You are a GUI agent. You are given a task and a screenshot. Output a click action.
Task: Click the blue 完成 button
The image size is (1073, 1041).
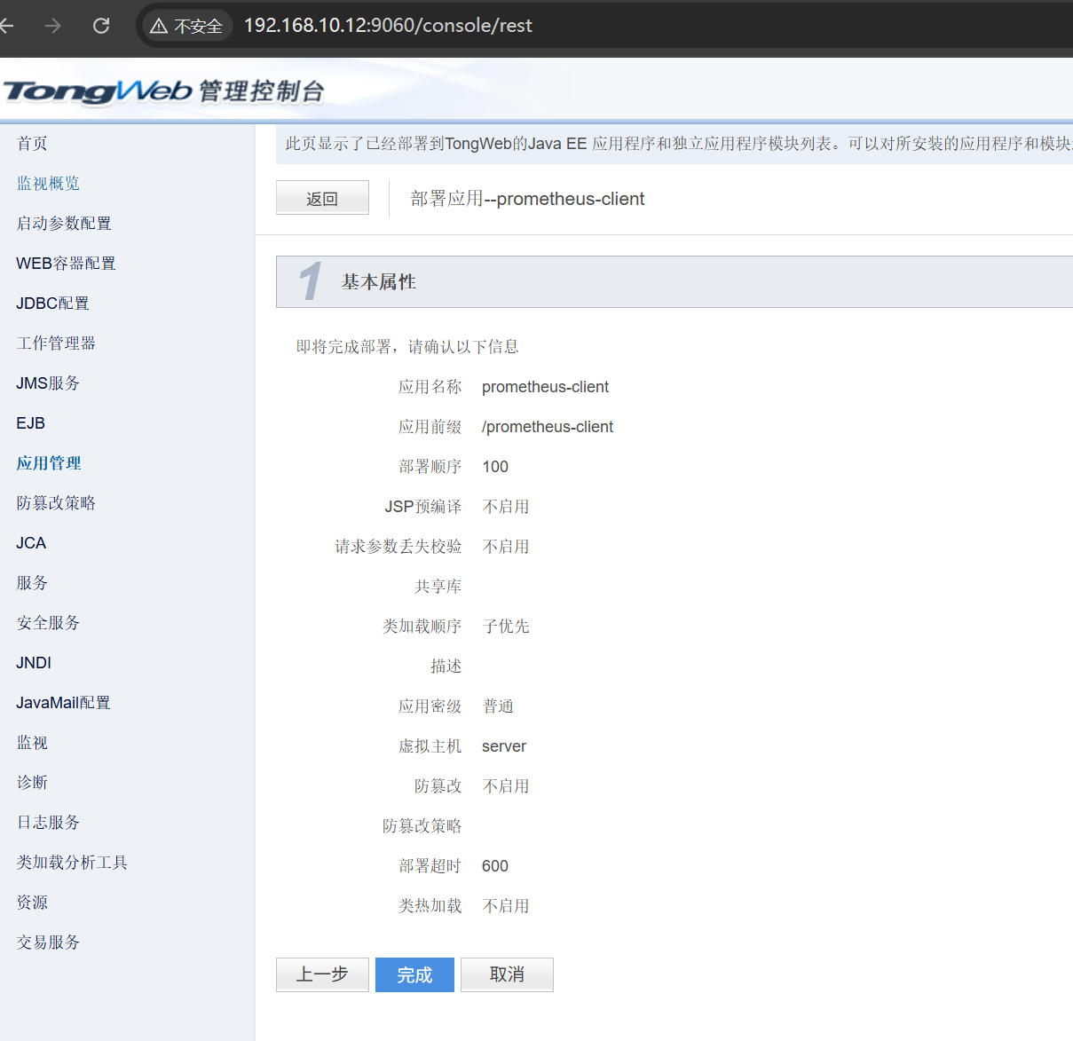tap(414, 974)
